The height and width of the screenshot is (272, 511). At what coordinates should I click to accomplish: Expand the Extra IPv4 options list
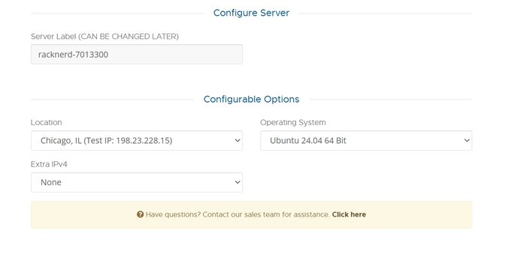coord(137,182)
